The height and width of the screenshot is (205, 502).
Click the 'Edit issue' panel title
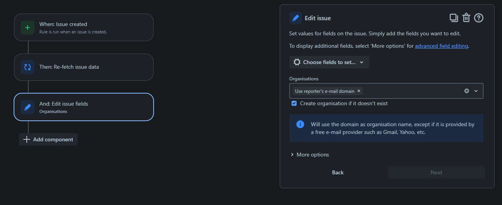tap(318, 18)
